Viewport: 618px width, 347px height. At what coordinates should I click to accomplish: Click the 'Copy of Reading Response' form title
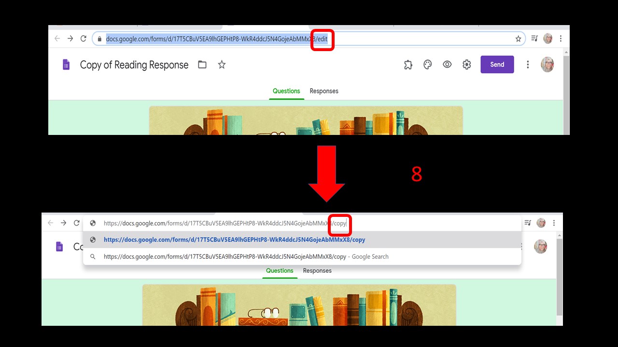(x=134, y=65)
